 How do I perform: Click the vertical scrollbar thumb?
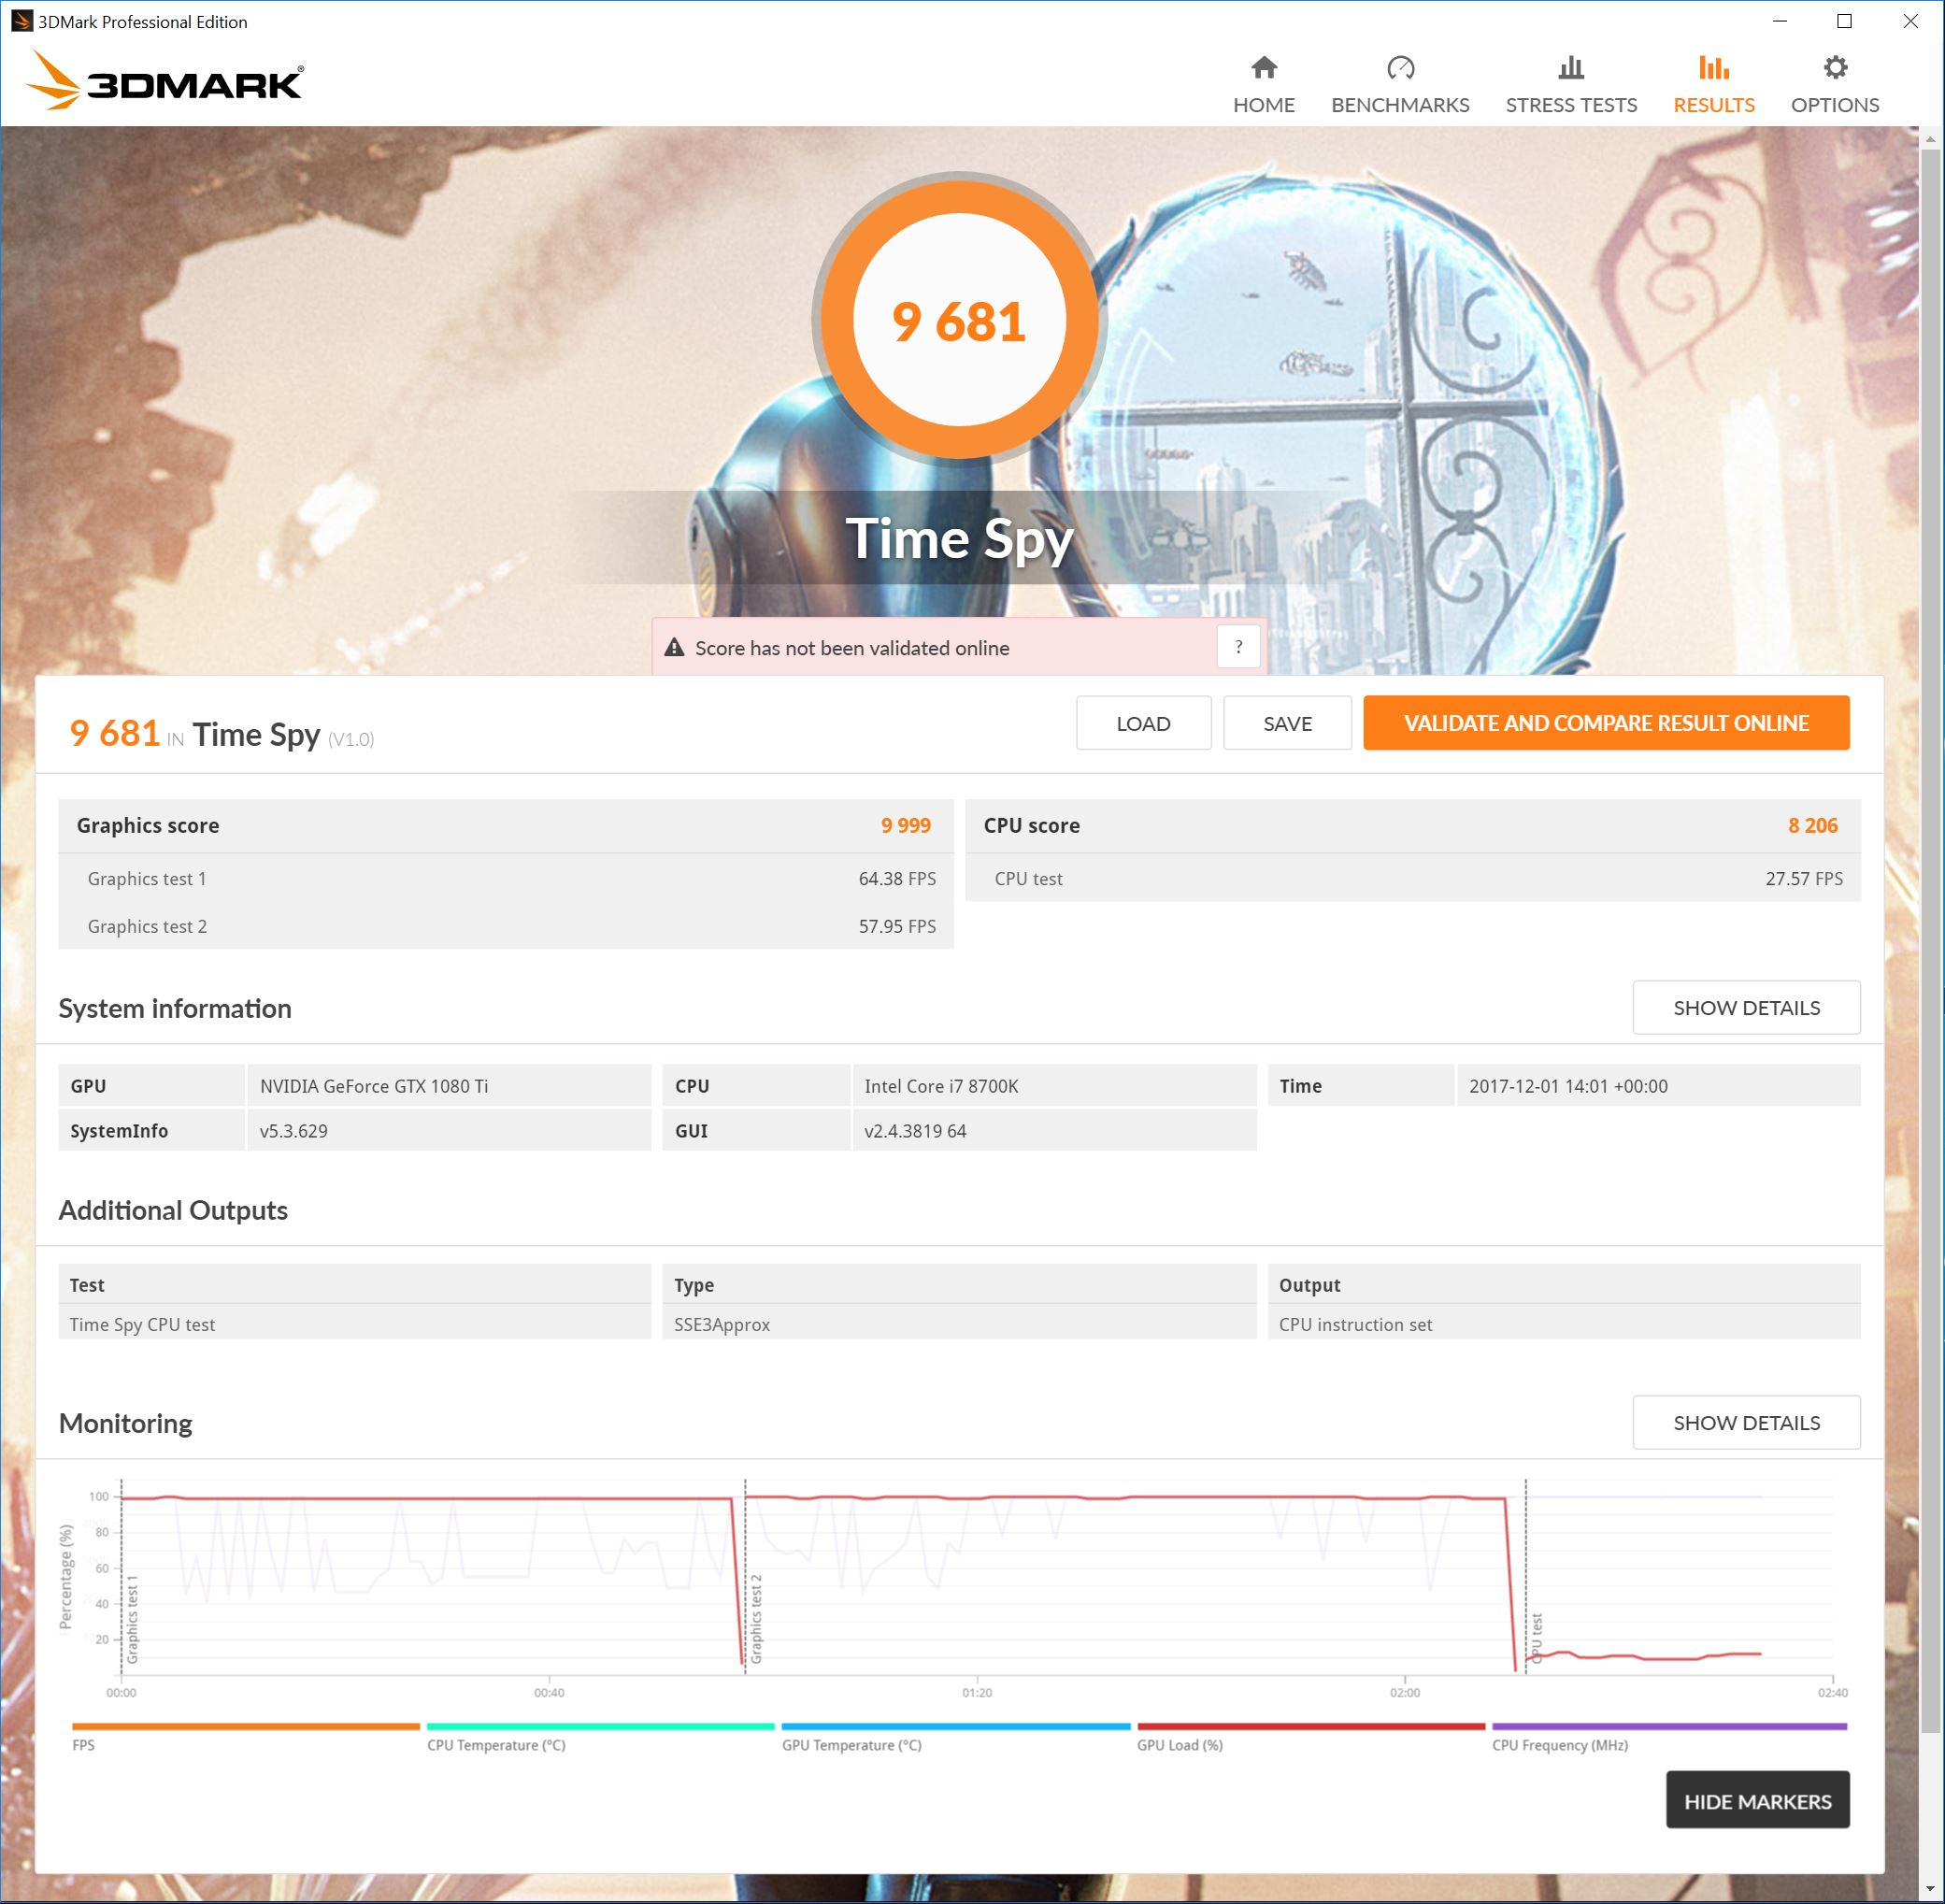[1931, 940]
